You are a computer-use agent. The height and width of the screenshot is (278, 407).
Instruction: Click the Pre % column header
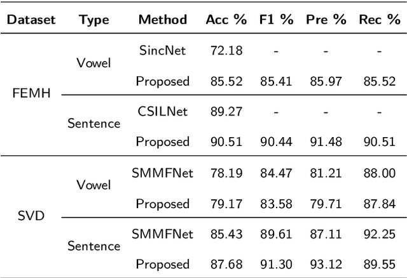point(326,20)
